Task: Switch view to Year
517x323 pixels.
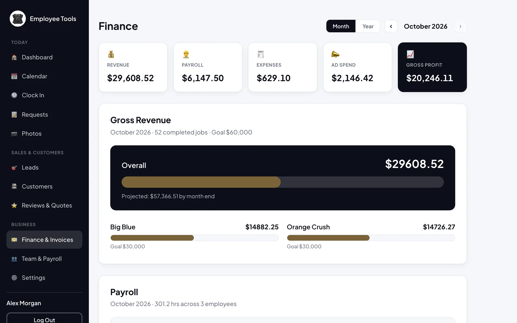Action: pyautogui.click(x=368, y=26)
